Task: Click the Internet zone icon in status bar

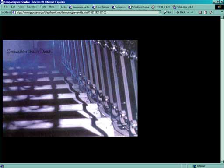Action: (195, 166)
